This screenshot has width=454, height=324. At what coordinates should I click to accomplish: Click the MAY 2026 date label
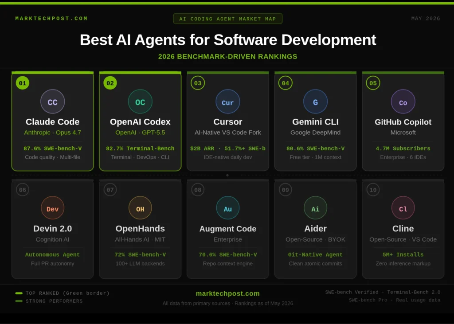426,19
